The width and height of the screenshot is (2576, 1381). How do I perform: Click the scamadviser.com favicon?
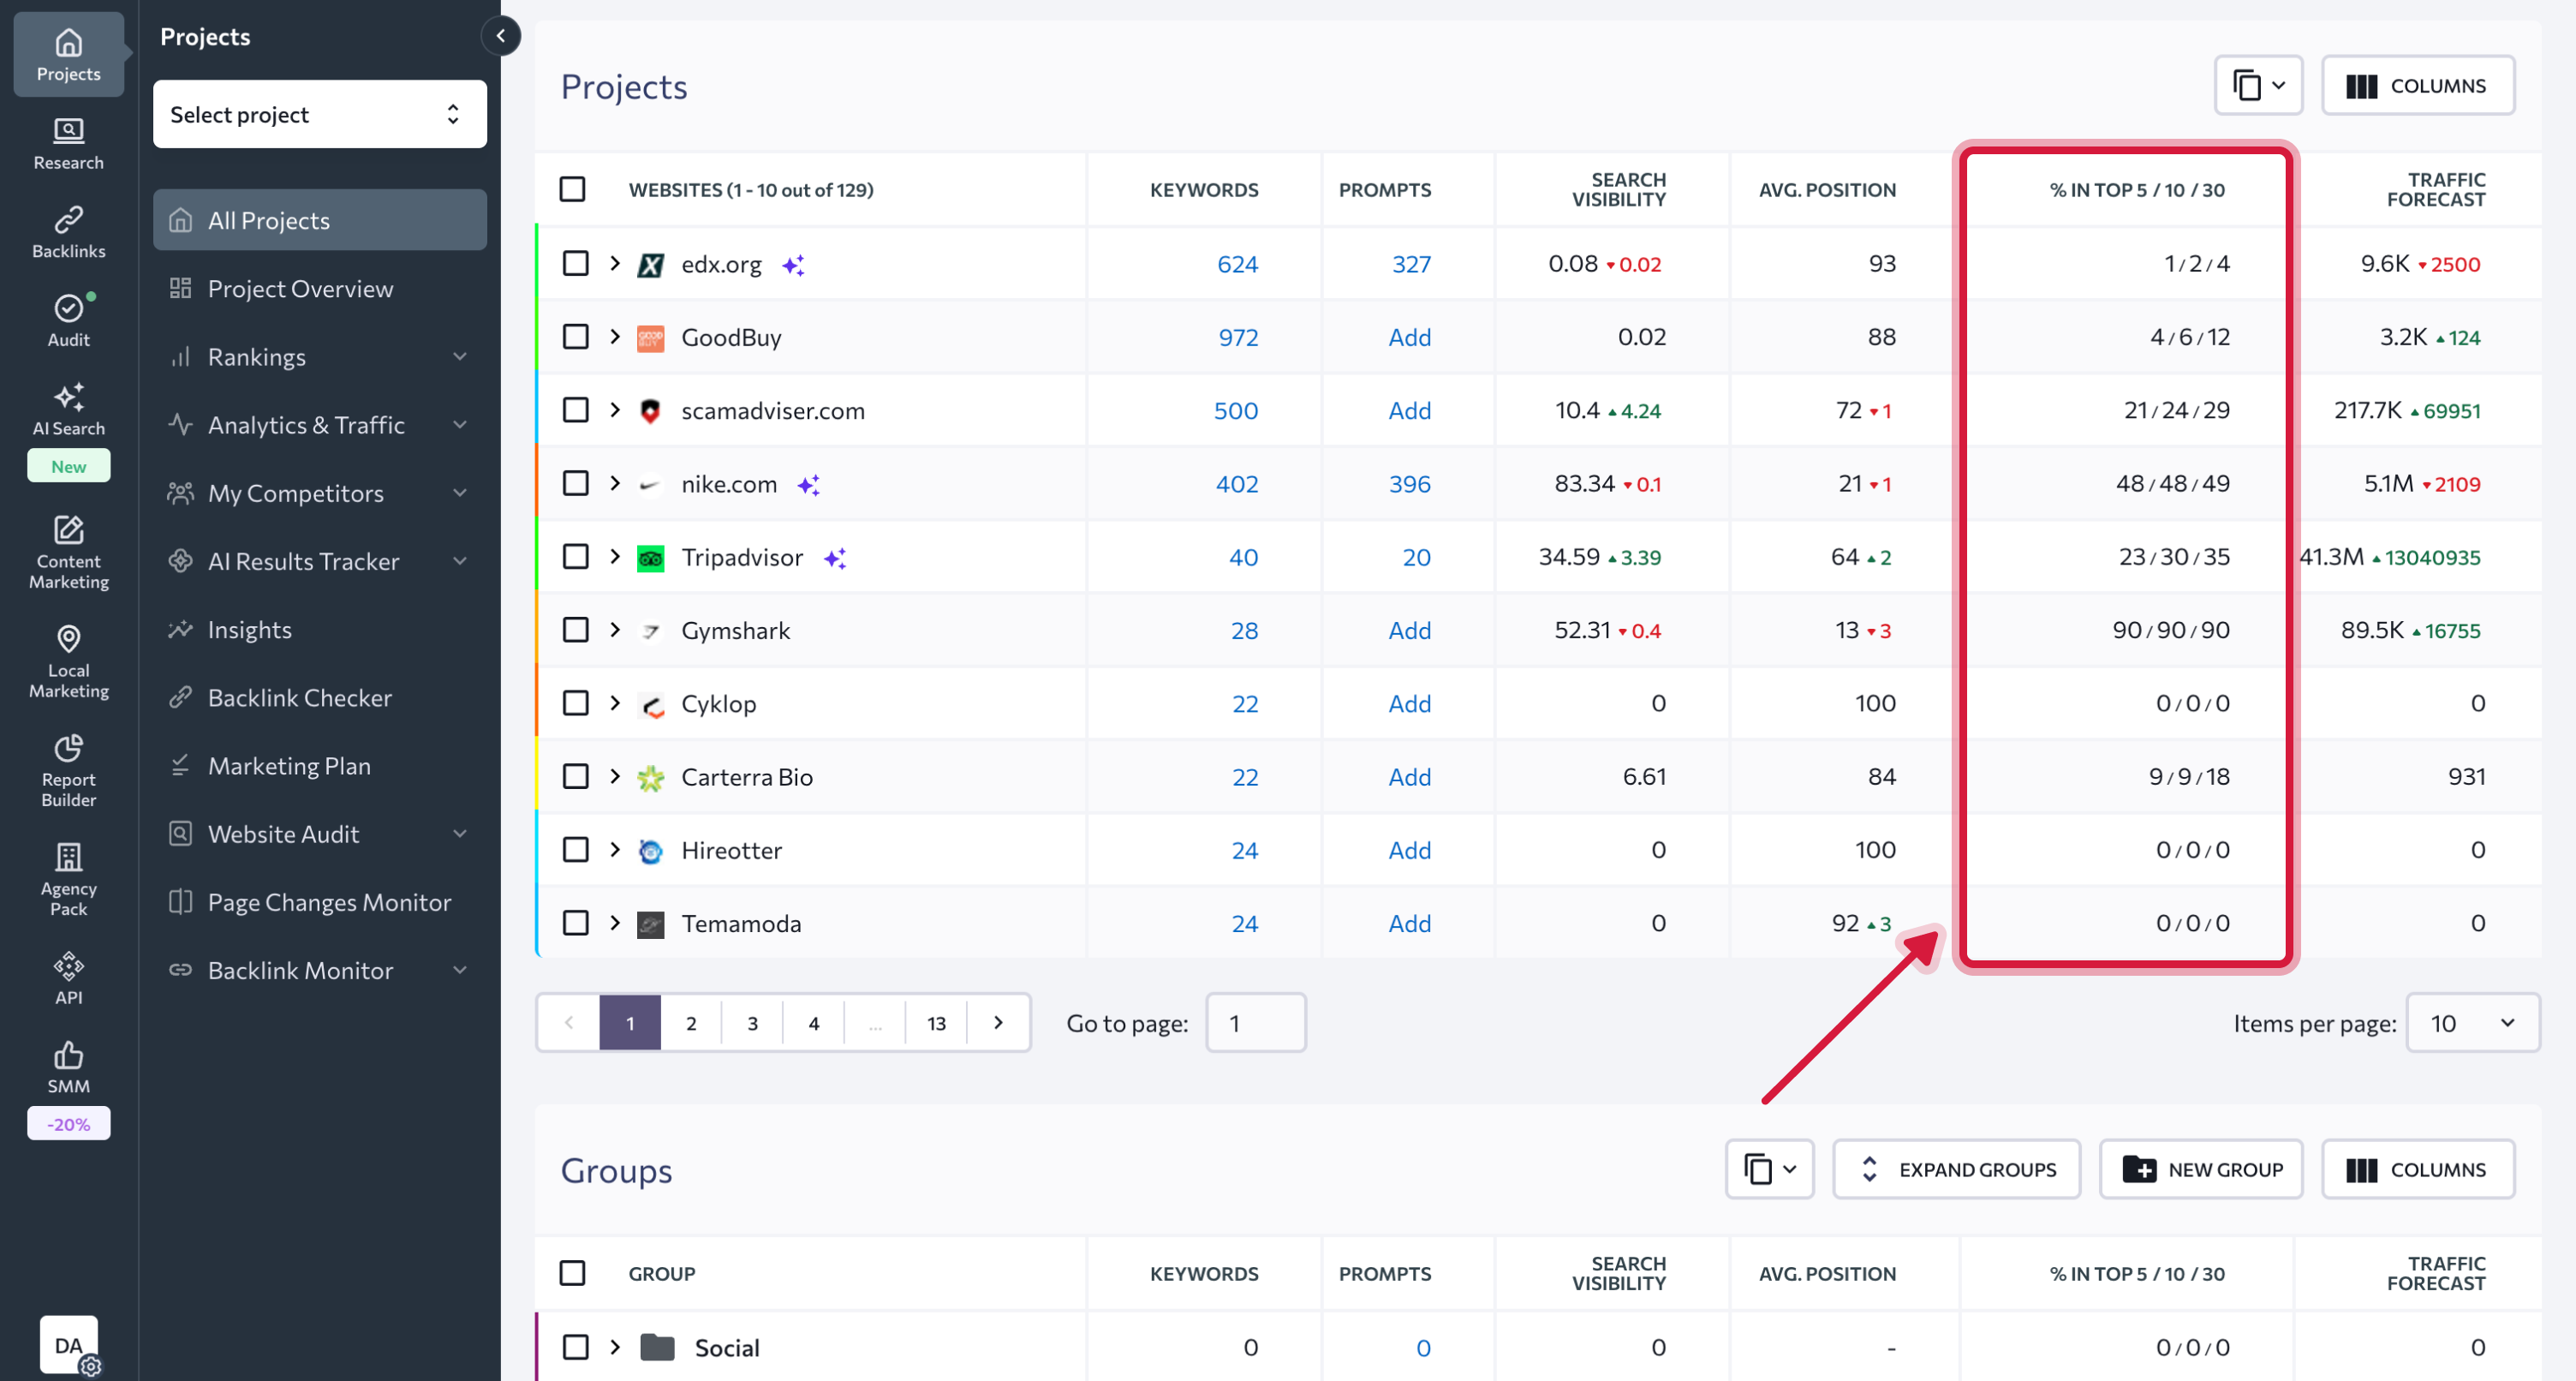click(650, 410)
